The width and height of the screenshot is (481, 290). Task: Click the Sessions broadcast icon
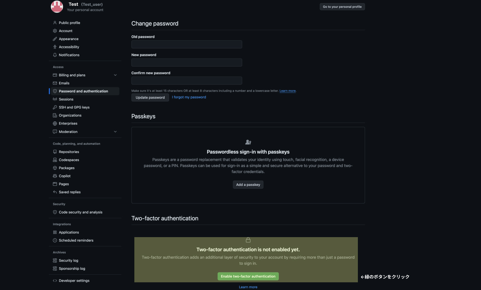pos(55,99)
